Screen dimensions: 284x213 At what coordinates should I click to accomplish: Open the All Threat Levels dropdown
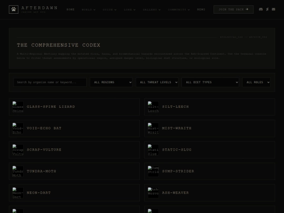pyautogui.click(x=157, y=83)
